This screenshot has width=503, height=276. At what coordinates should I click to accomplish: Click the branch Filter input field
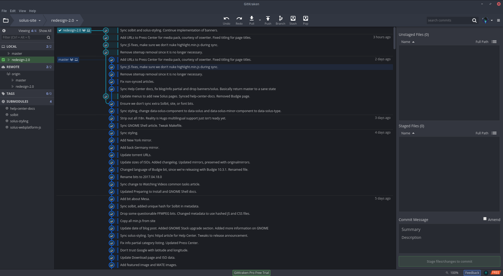[24, 37]
